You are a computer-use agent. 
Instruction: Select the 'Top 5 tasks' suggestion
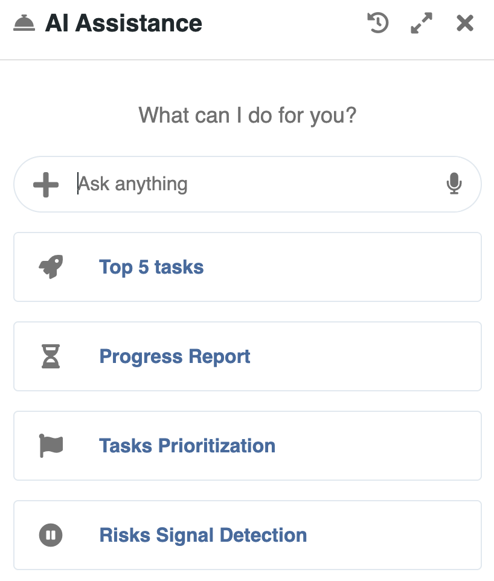pyautogui.click(x=151, y=267)
